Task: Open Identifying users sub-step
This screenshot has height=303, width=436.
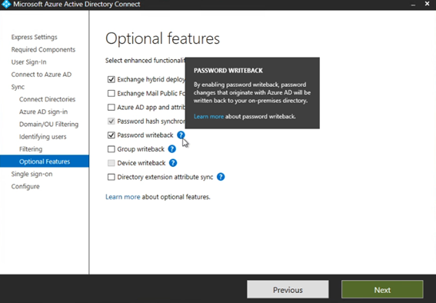Action: [42, 137]
